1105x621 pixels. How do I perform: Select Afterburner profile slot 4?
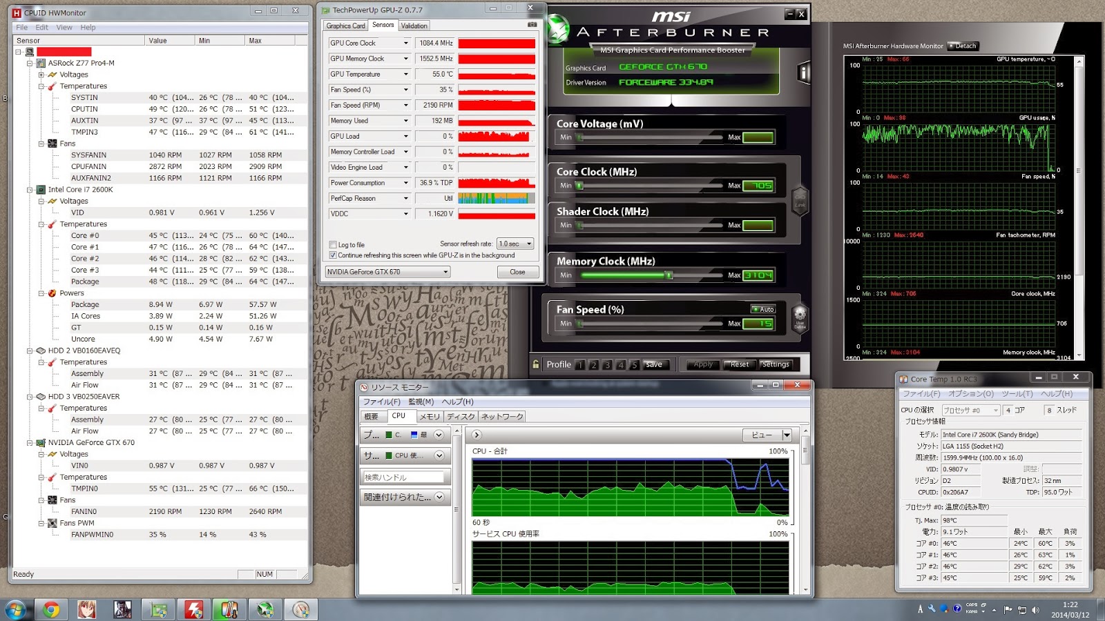click(622, 365)
